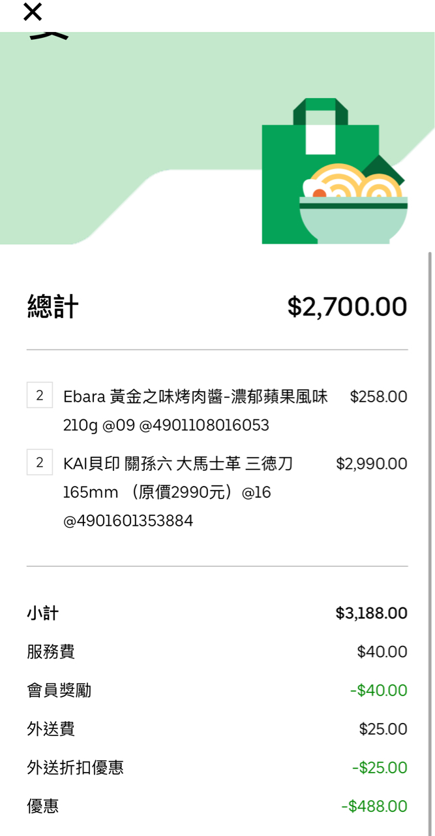
Task: Click the 小計 subtotal label
Action: [x=42, y=613]
